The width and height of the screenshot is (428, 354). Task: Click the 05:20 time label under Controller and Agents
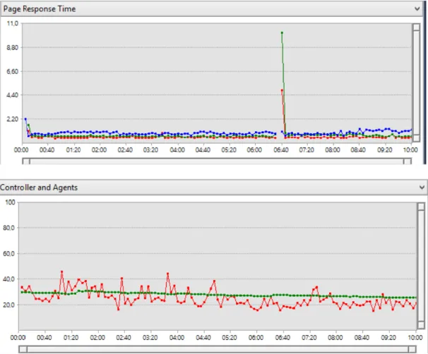tap(230, 338)
